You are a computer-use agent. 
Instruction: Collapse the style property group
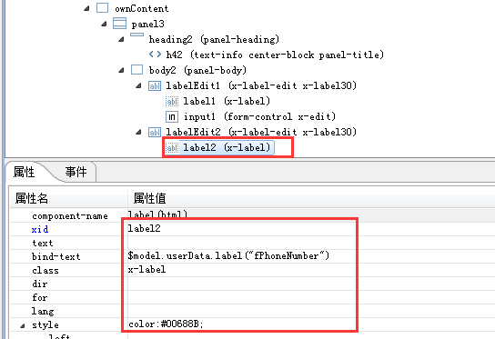click(x=23, y=325)
